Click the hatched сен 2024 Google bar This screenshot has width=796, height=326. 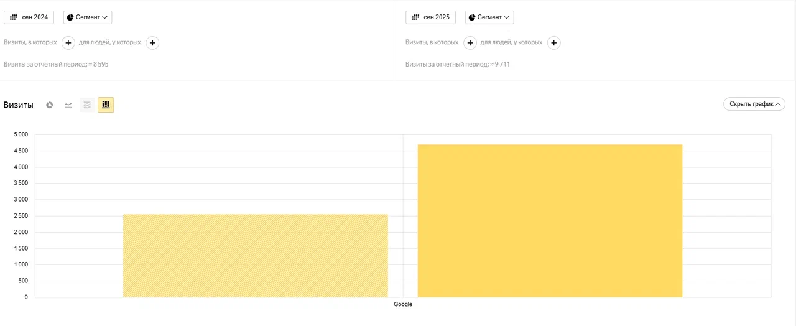255,256
